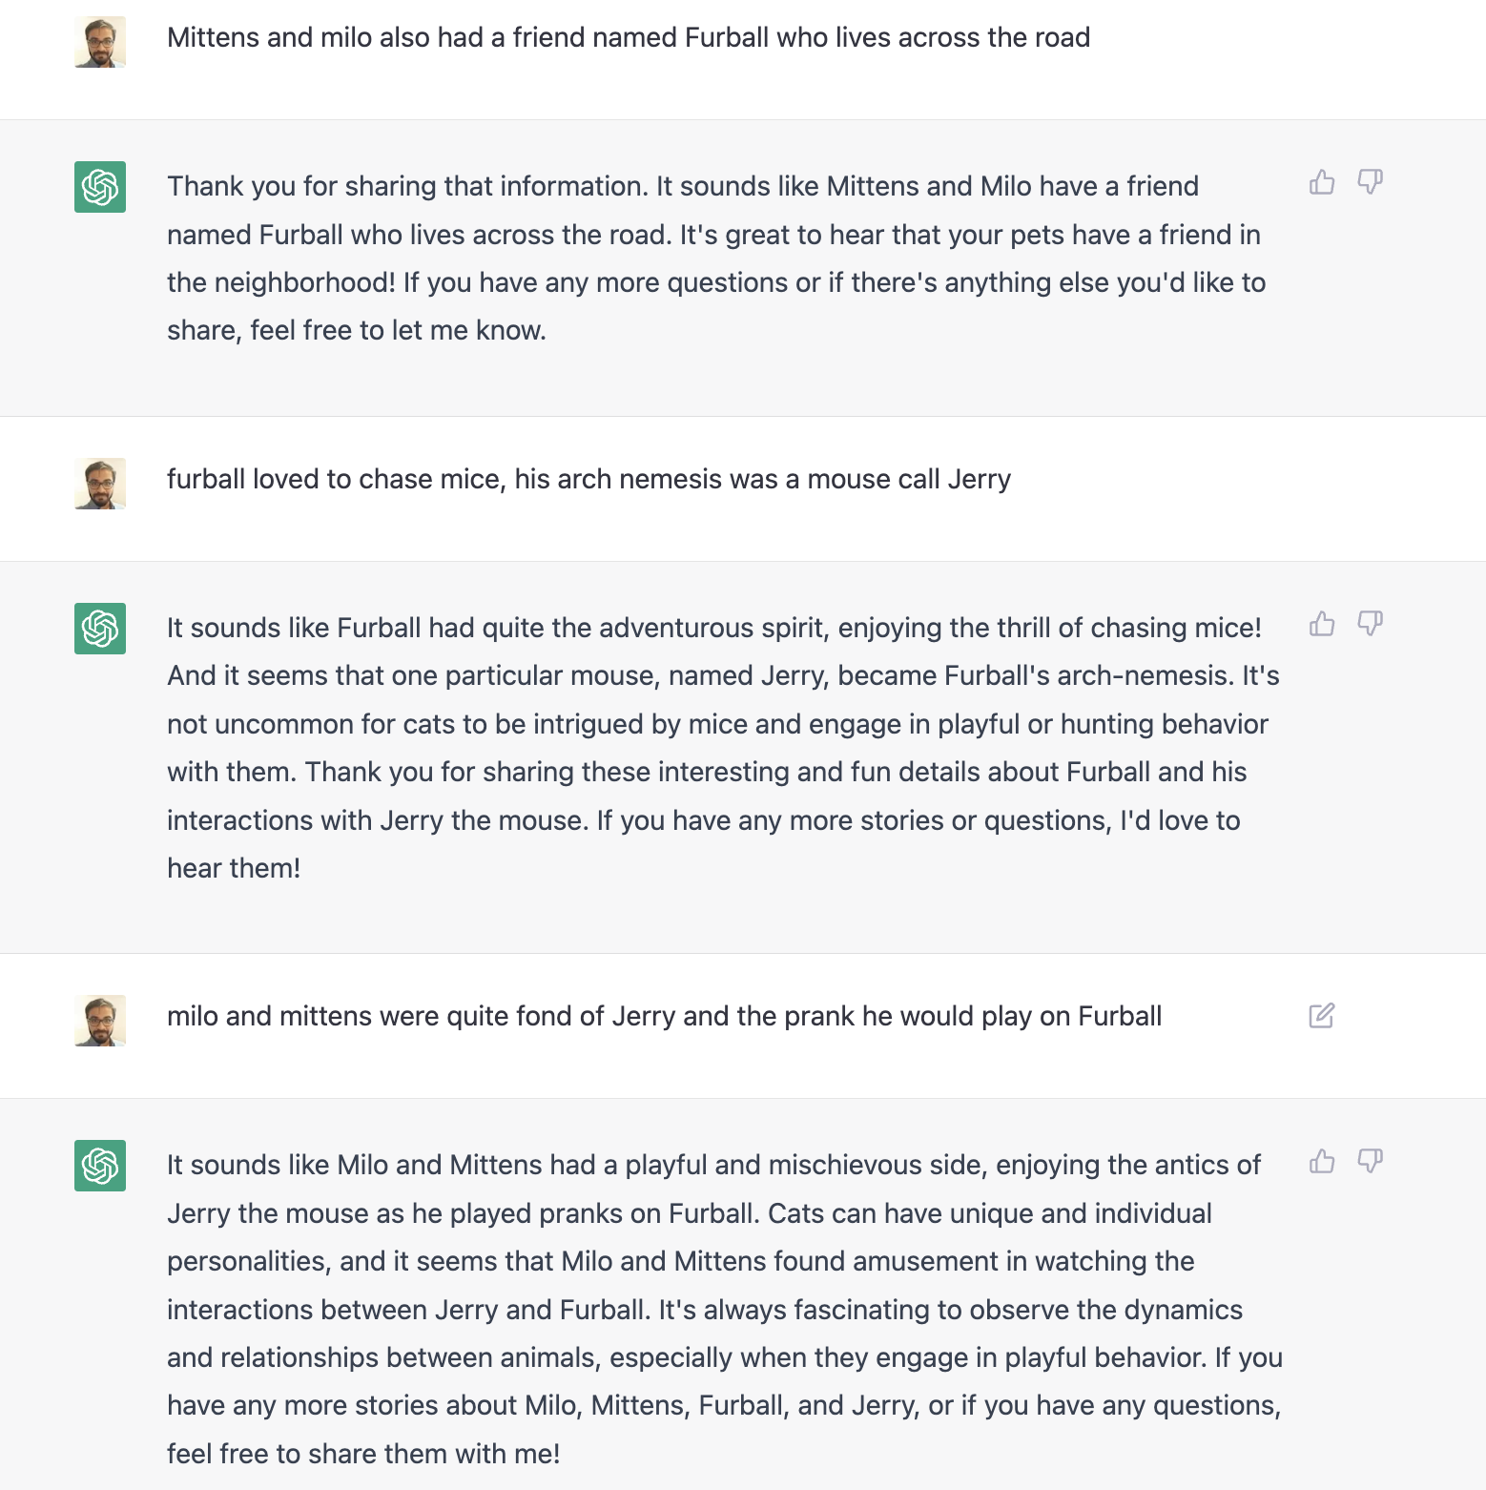Dislike the reply about Furball's arch-nemesis

pos(1371,624)
